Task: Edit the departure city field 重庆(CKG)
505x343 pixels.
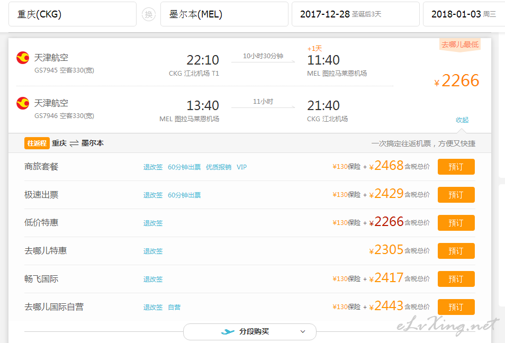Action: pos(73,14)
